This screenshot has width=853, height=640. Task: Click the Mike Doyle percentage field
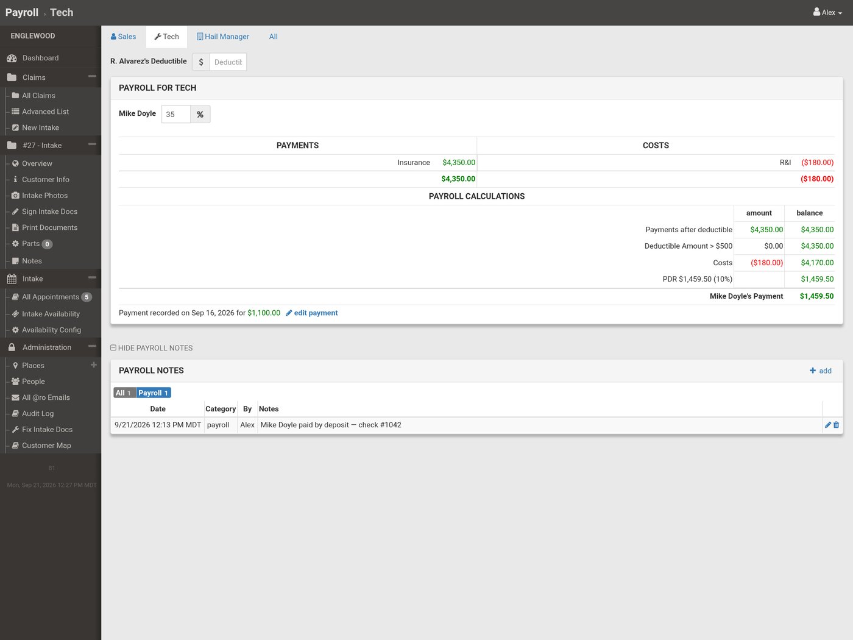point(176,114)
